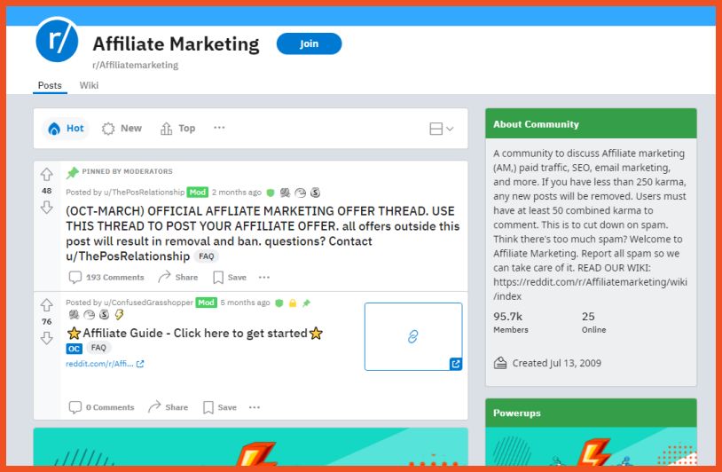Open the card view layout dropdown
722x472 pixels.
coord(441,129)
